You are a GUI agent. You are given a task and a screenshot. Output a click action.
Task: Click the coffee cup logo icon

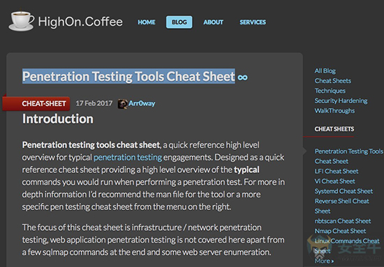click(22, 20)
